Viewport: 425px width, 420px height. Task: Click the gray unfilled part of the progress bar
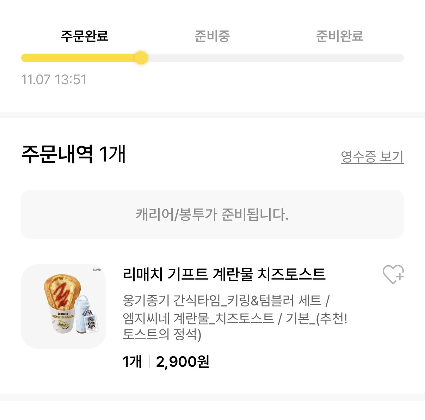275,58
